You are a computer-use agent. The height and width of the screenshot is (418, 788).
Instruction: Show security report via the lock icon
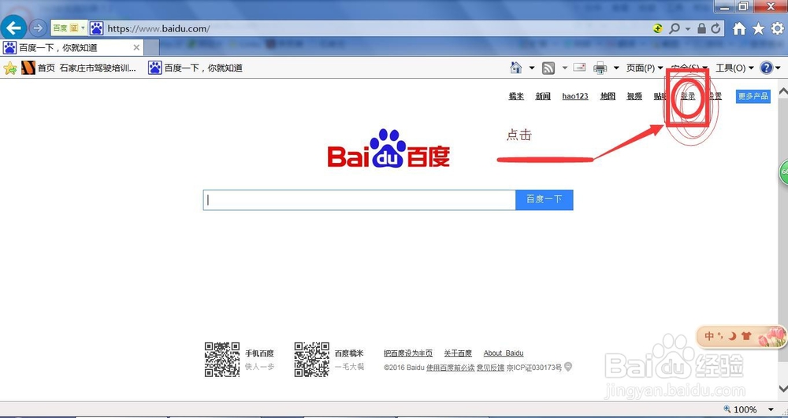(701, 28)
